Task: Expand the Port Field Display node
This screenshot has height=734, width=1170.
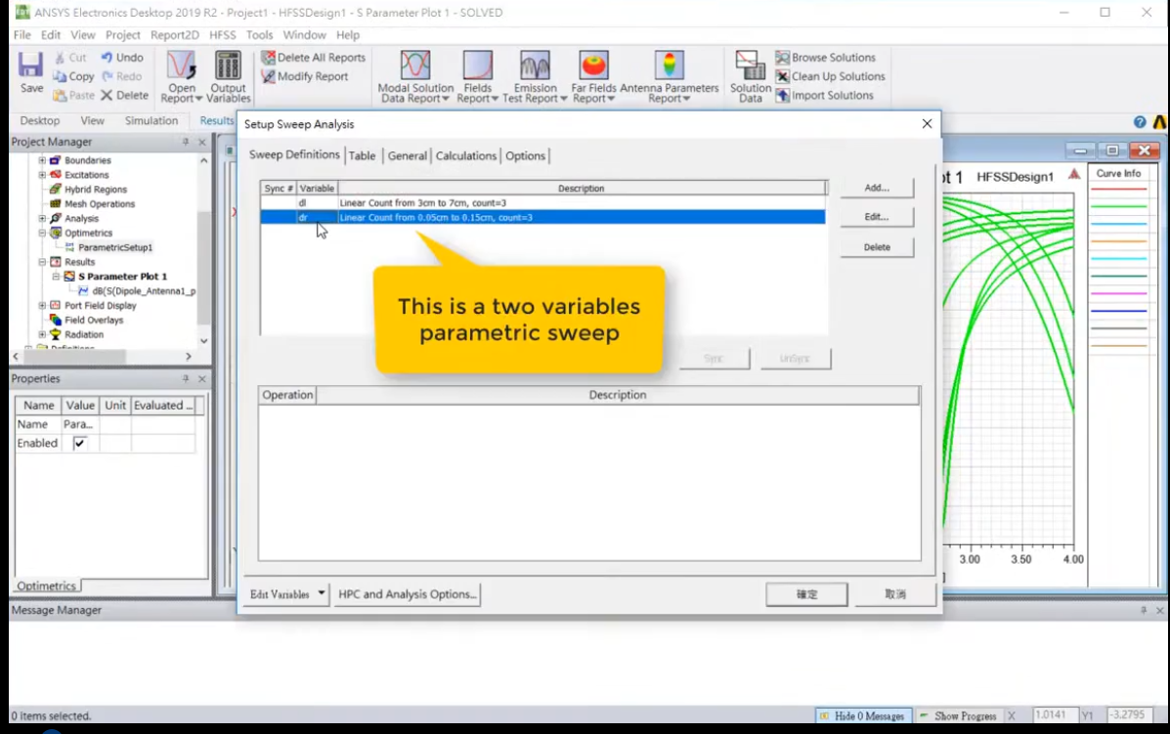Action: [42, 306]
